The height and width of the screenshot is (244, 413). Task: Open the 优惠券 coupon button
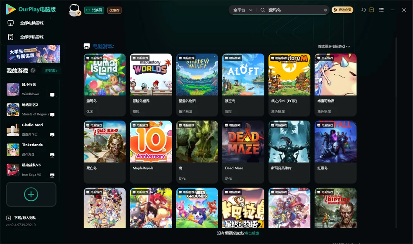tap(114, 10)
